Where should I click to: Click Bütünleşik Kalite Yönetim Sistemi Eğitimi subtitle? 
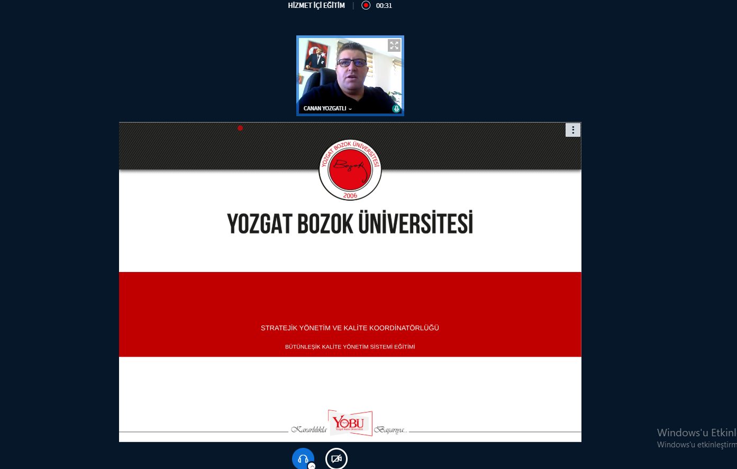(350, 347)
